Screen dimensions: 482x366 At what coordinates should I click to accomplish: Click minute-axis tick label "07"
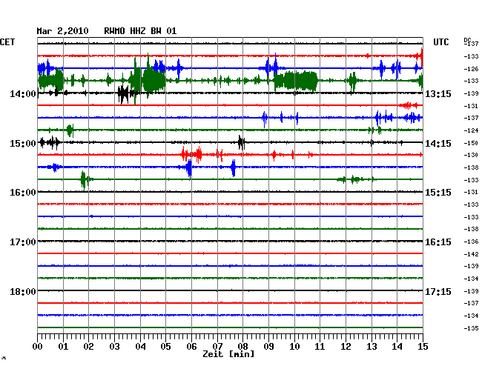[x=217, y=346]
